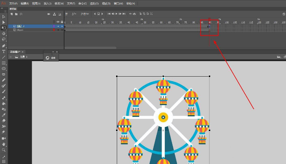This screenshot has height=164, width=286.
Task: Open the 编辑(E) menu
Action: coord(25,3)
